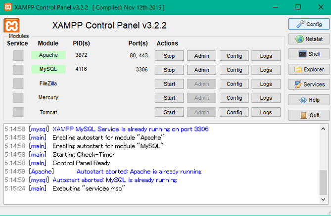This screenshot has height=216, width=331.
Task: Open the Apache Config menu
Action: click(x=234, y=56)
